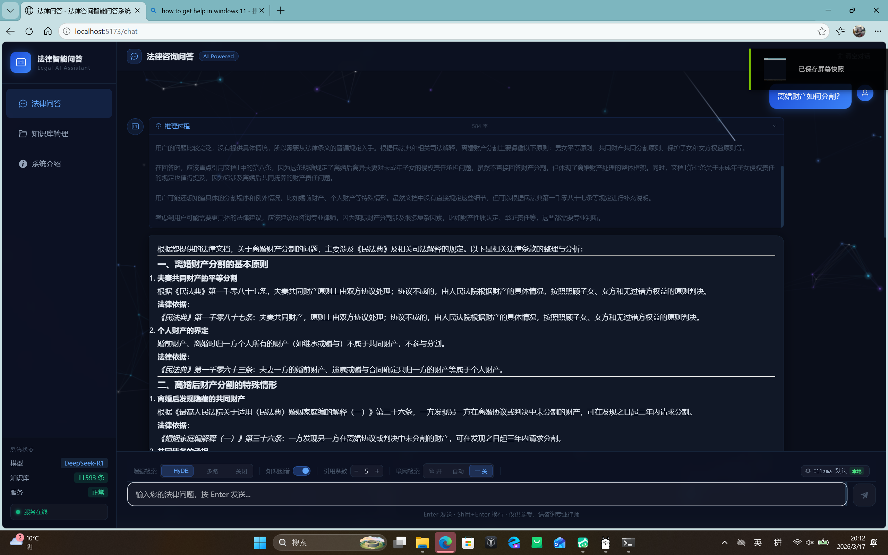Click the chat bubble icon beside 法律咨询问答

pos(134,56)
